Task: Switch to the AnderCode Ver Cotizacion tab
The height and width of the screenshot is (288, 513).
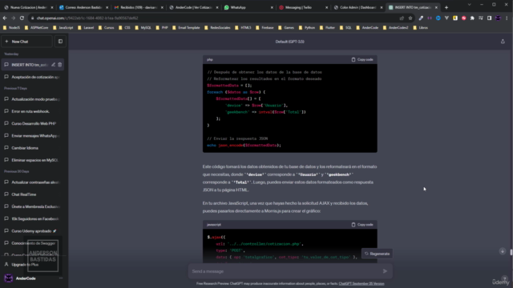Action: click(x=194, y=7)
